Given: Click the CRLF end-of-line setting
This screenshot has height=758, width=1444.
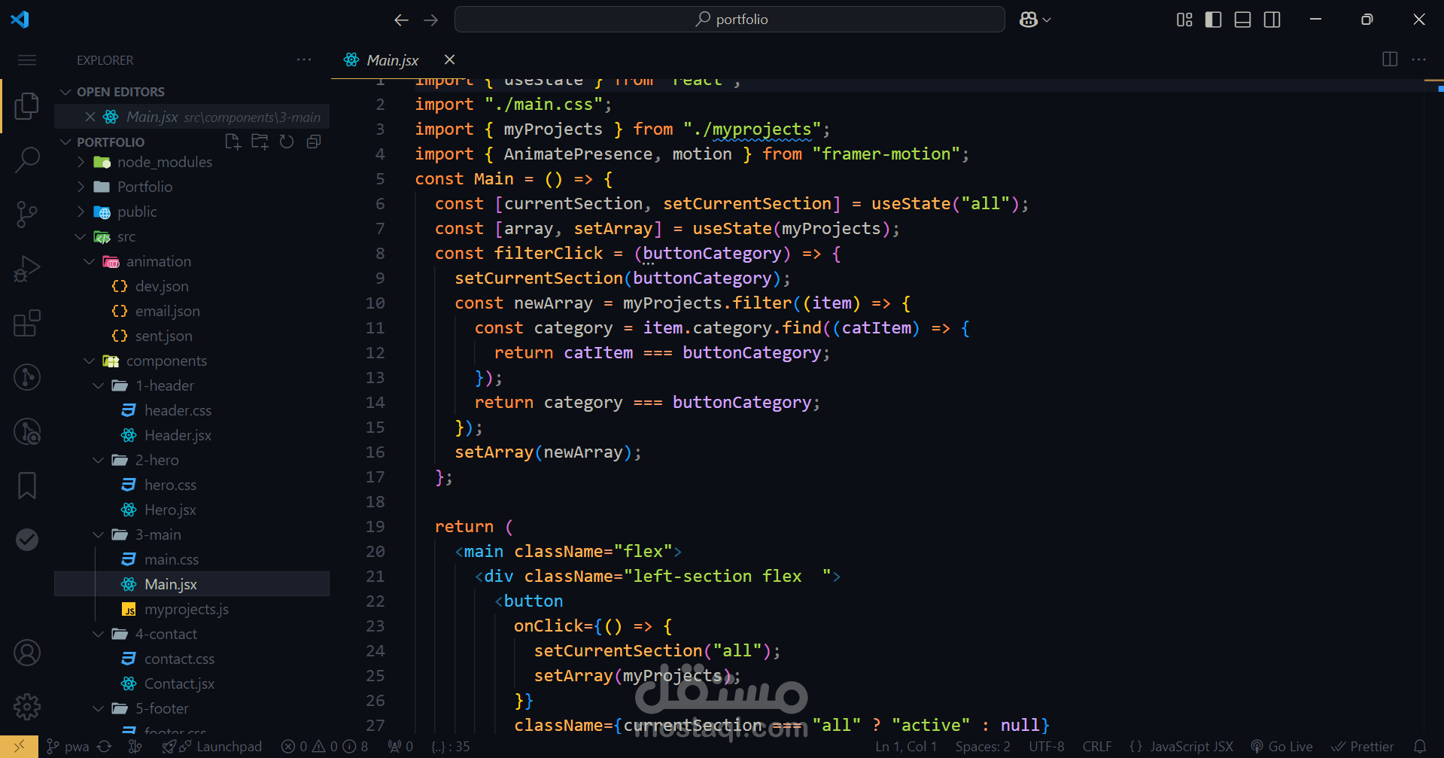Looking at the screenshot, I should coord(1096,747).
